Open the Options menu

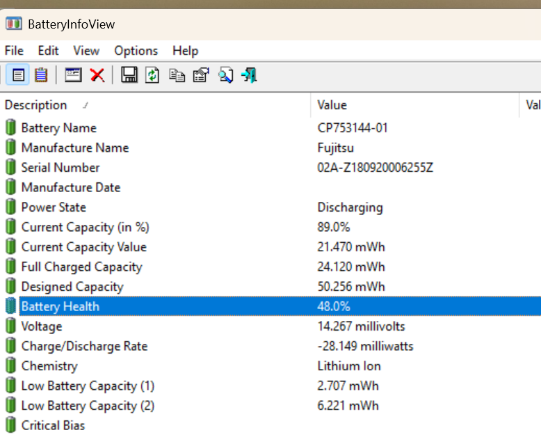(x=136, y=51)
